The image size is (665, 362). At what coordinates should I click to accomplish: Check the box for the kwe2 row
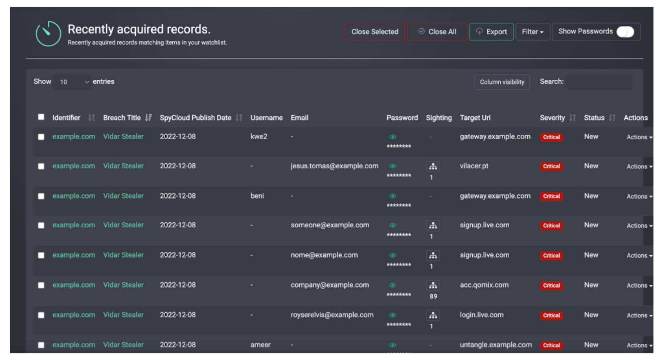[x=41, y=137]
